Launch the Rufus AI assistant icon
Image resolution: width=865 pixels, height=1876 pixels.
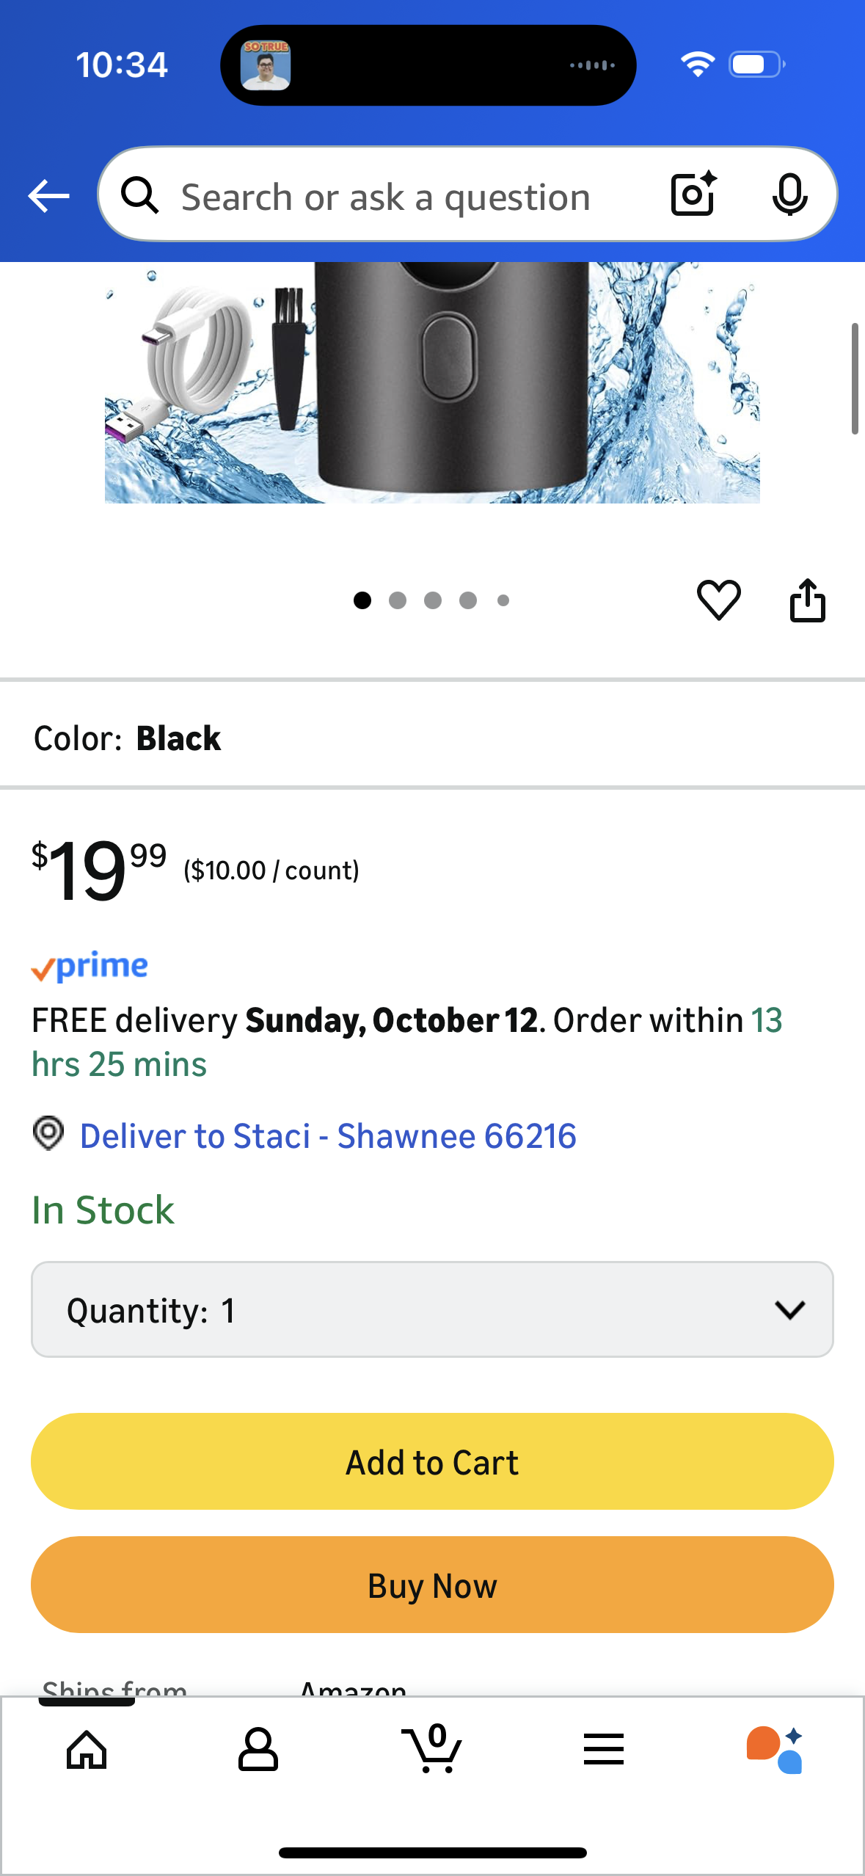775,1750
